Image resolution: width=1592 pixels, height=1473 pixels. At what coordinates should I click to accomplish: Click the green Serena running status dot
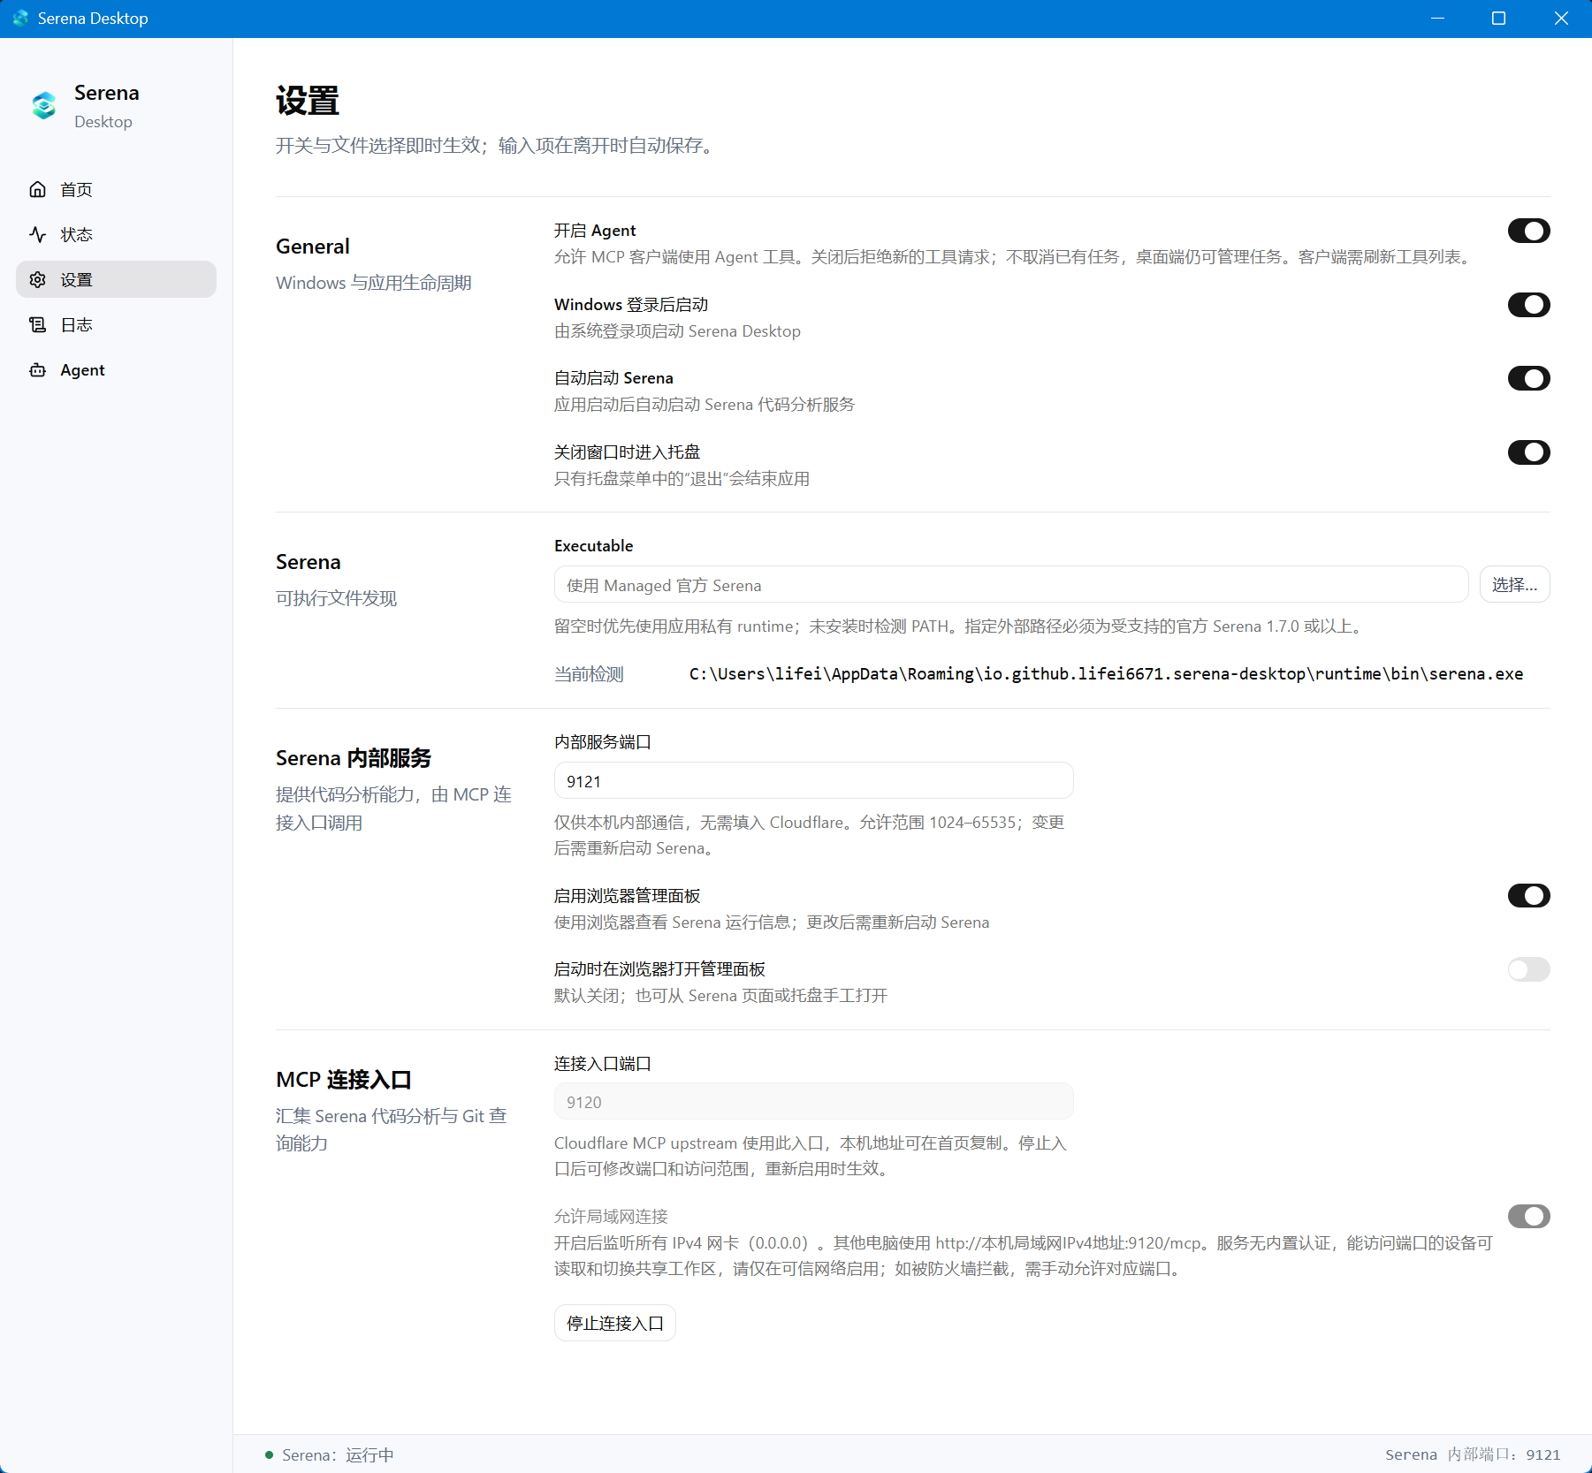tap(269, 1454)
